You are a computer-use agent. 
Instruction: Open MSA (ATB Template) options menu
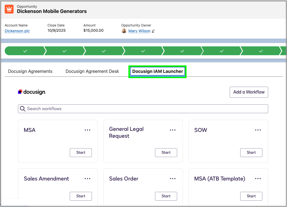click(258, 179)
